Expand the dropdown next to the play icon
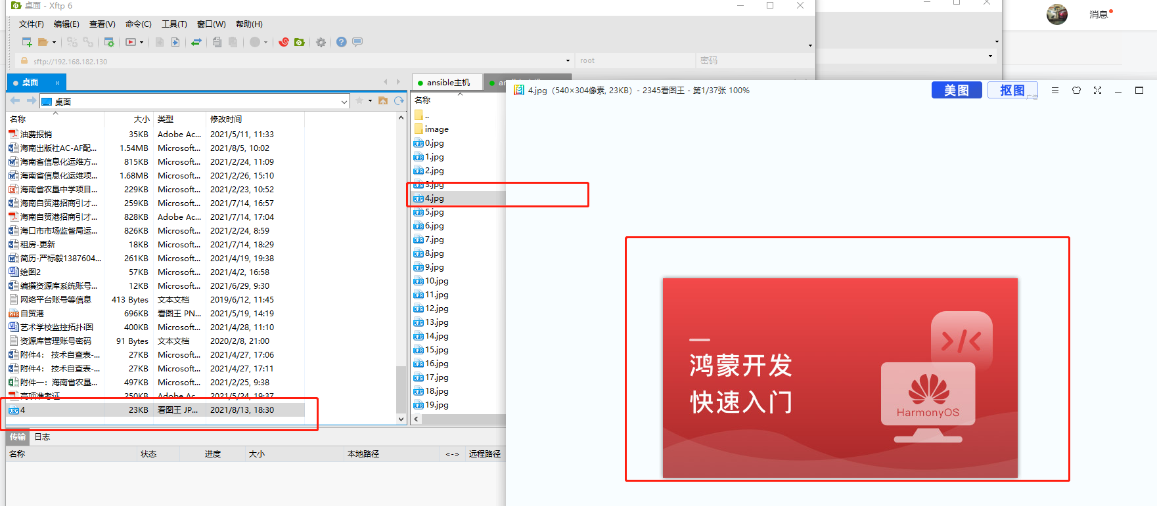 (x=141, y=43)
